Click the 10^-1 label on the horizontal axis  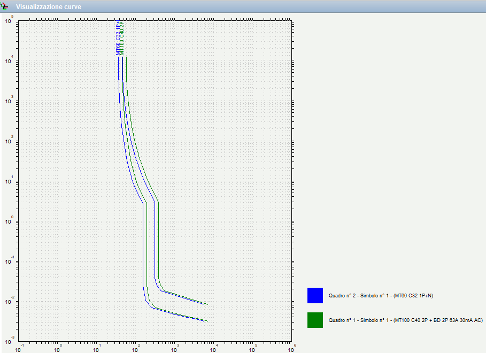(19, 349)
